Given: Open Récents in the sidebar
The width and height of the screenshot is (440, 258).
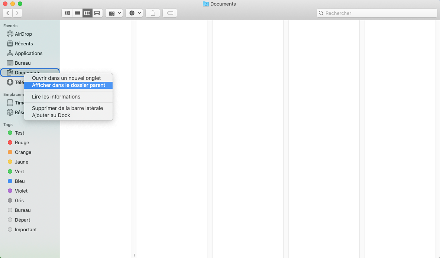Looking at the screenshot, I should [x=24, y=43].
